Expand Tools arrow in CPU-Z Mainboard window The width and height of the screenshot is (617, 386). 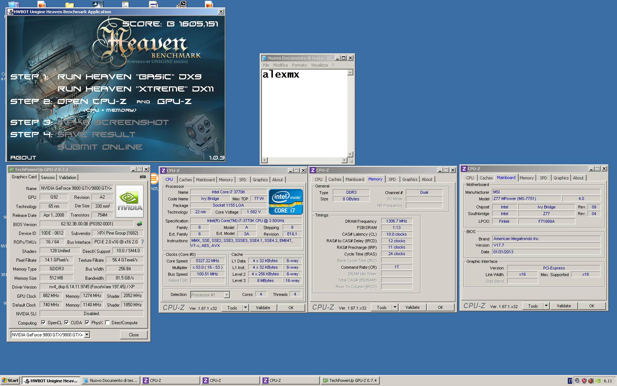pos(546,306)
